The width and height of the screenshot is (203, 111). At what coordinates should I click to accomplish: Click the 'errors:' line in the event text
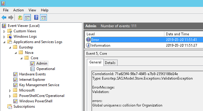tap(97, 101)
